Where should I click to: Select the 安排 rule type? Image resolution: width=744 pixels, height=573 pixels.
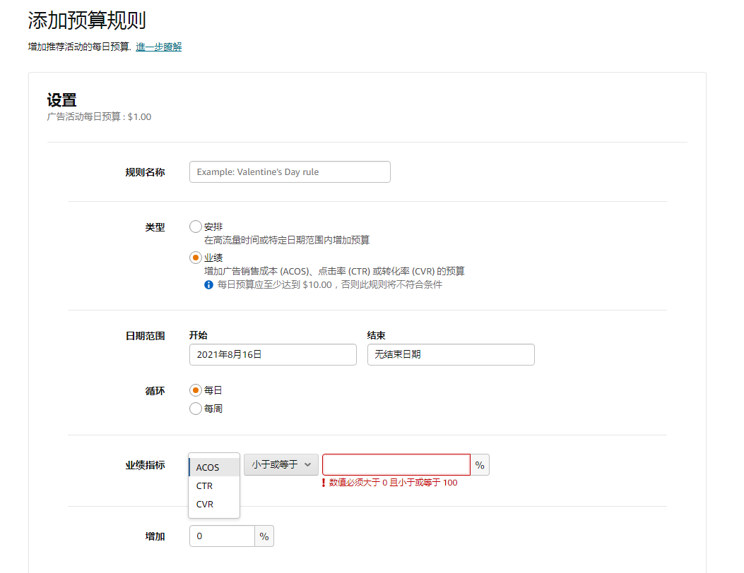(195, 227)
